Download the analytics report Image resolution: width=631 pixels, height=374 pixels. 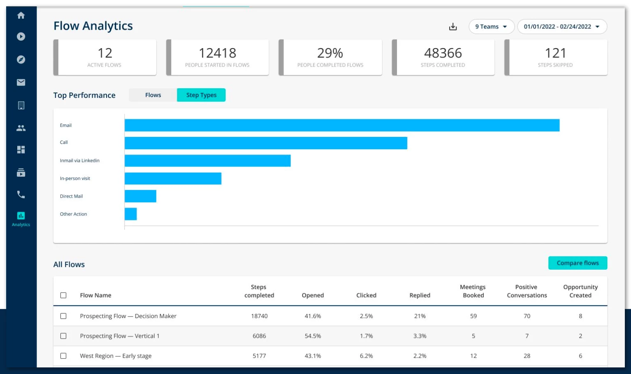tap(453, 27)
